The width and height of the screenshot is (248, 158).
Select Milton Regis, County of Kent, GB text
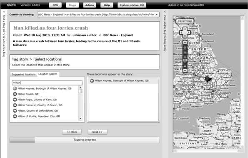tap(37, 100)
